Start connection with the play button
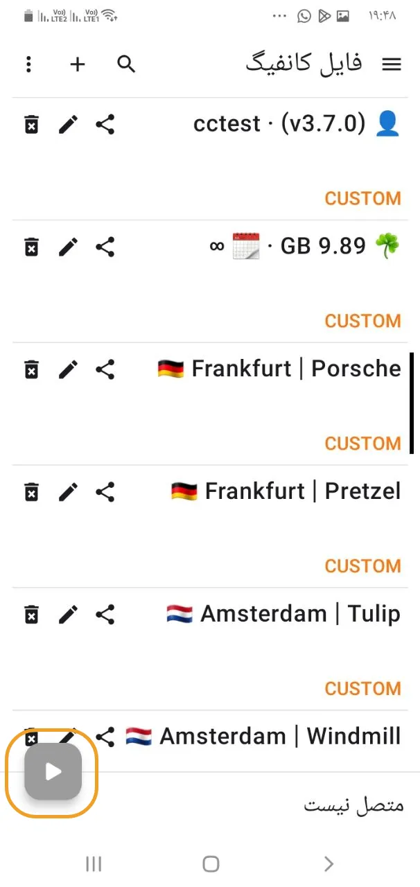The width and height of the screenshot is (420, 887). coord(53,772)
